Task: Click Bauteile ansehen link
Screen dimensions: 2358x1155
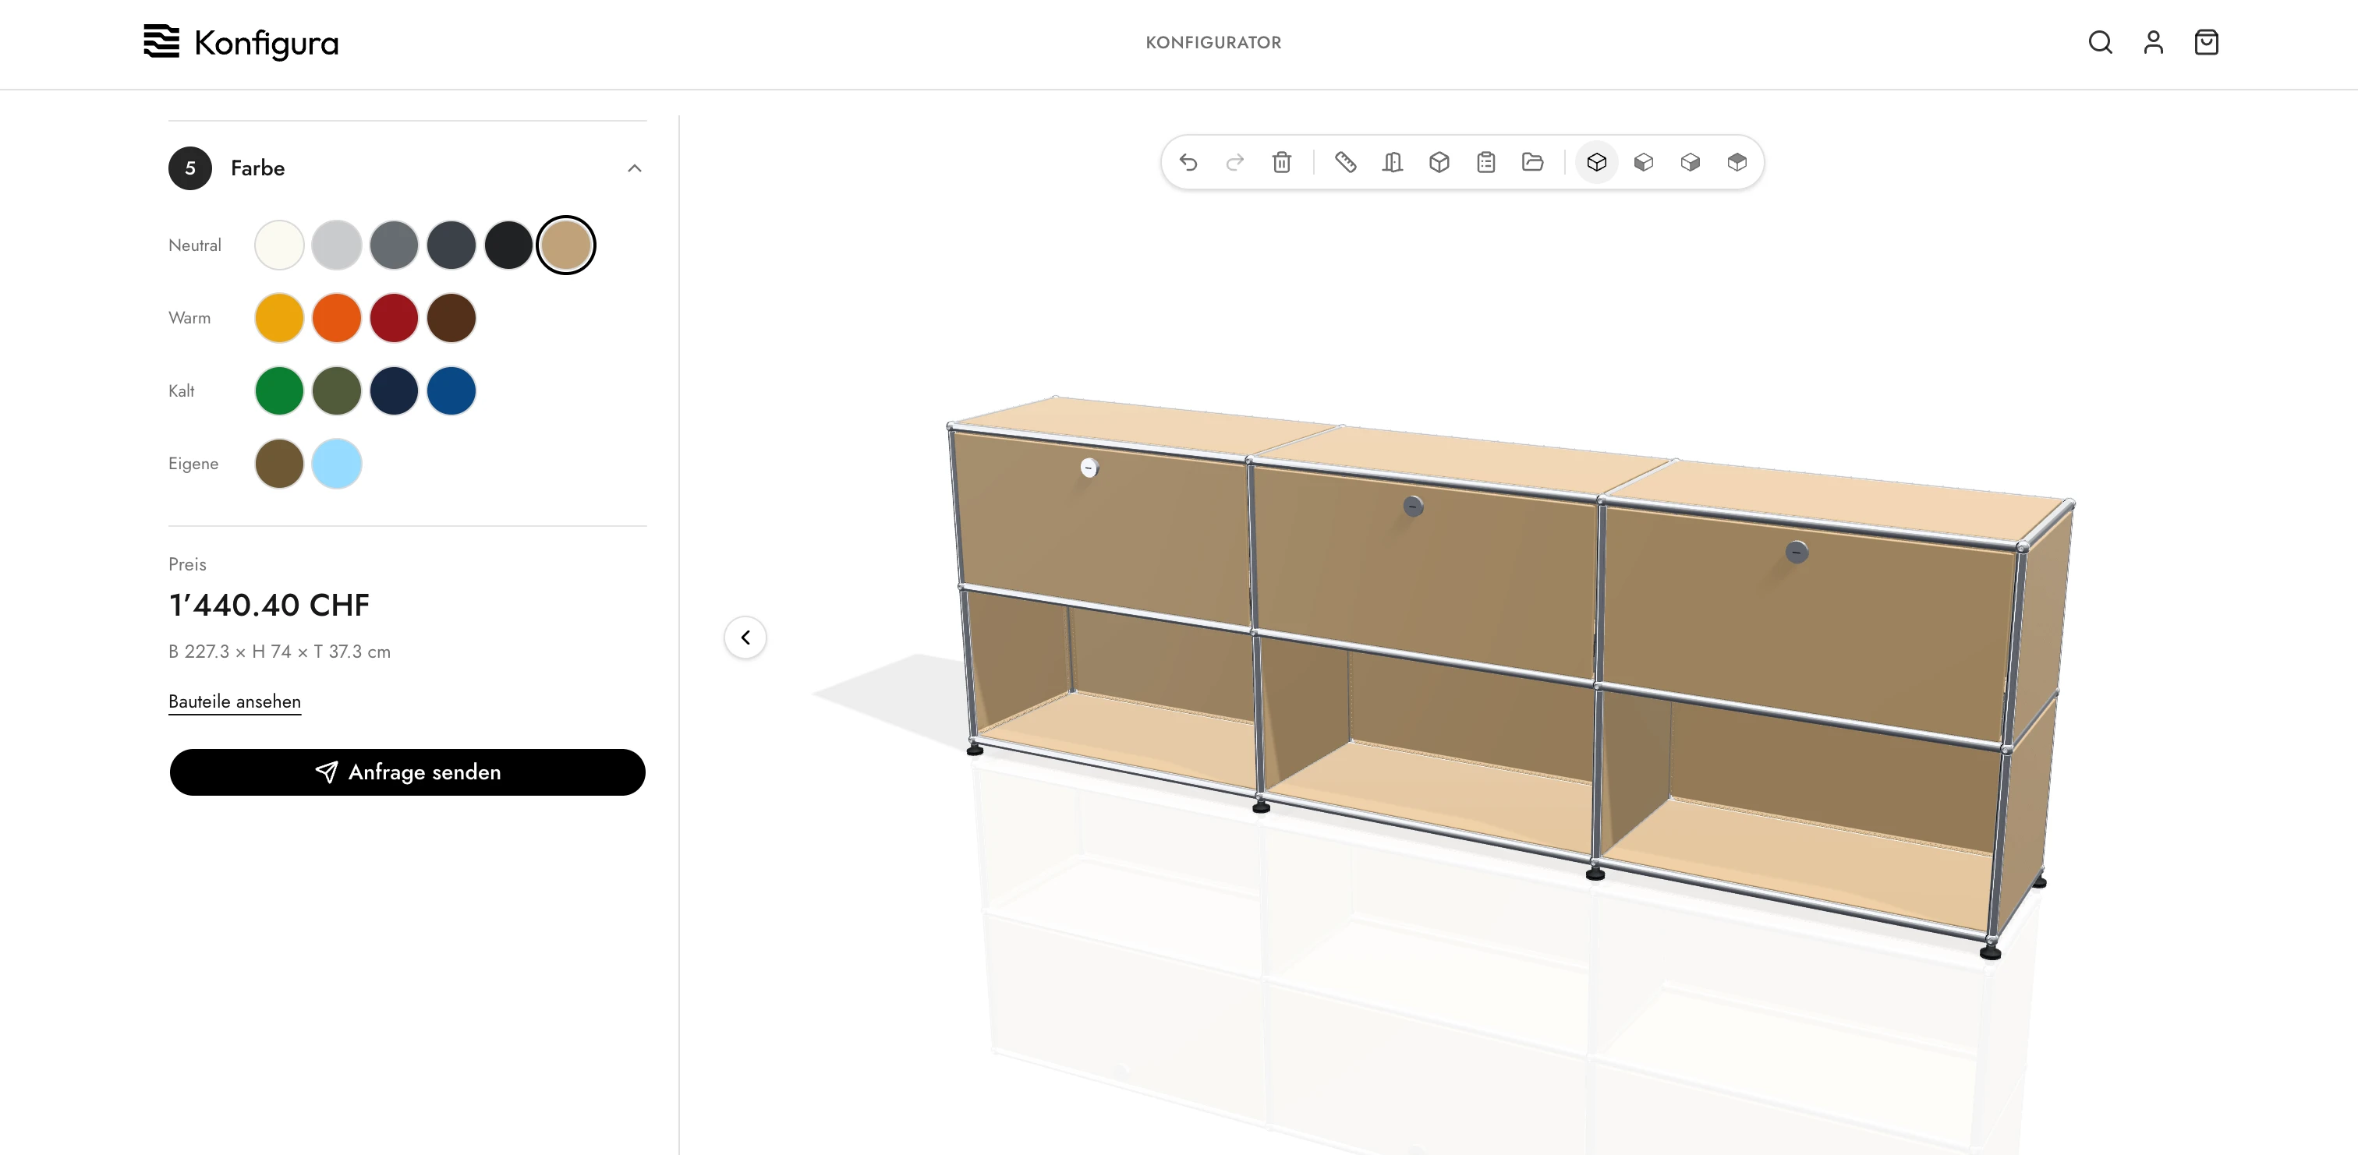Action: click(x=235, y=702)
